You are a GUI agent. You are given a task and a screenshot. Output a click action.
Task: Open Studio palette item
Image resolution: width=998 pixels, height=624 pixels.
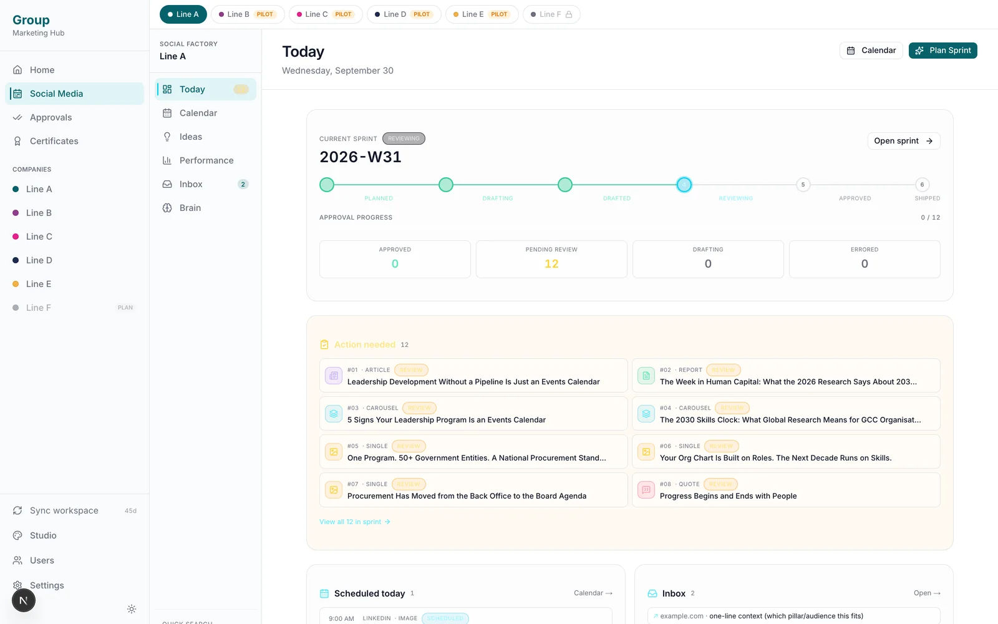pyautogui.click(x=74, y=535)
